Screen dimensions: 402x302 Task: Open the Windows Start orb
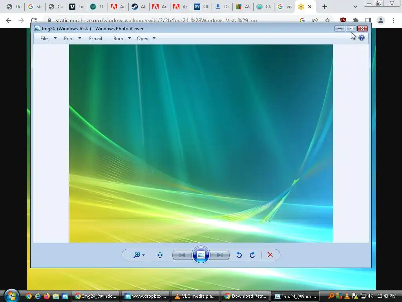coord(11,296)
